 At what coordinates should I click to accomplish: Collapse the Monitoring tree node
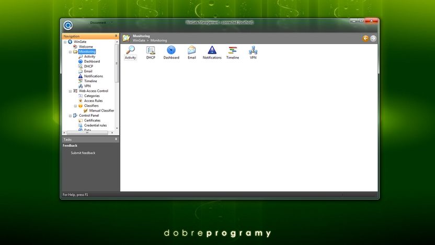70,52
